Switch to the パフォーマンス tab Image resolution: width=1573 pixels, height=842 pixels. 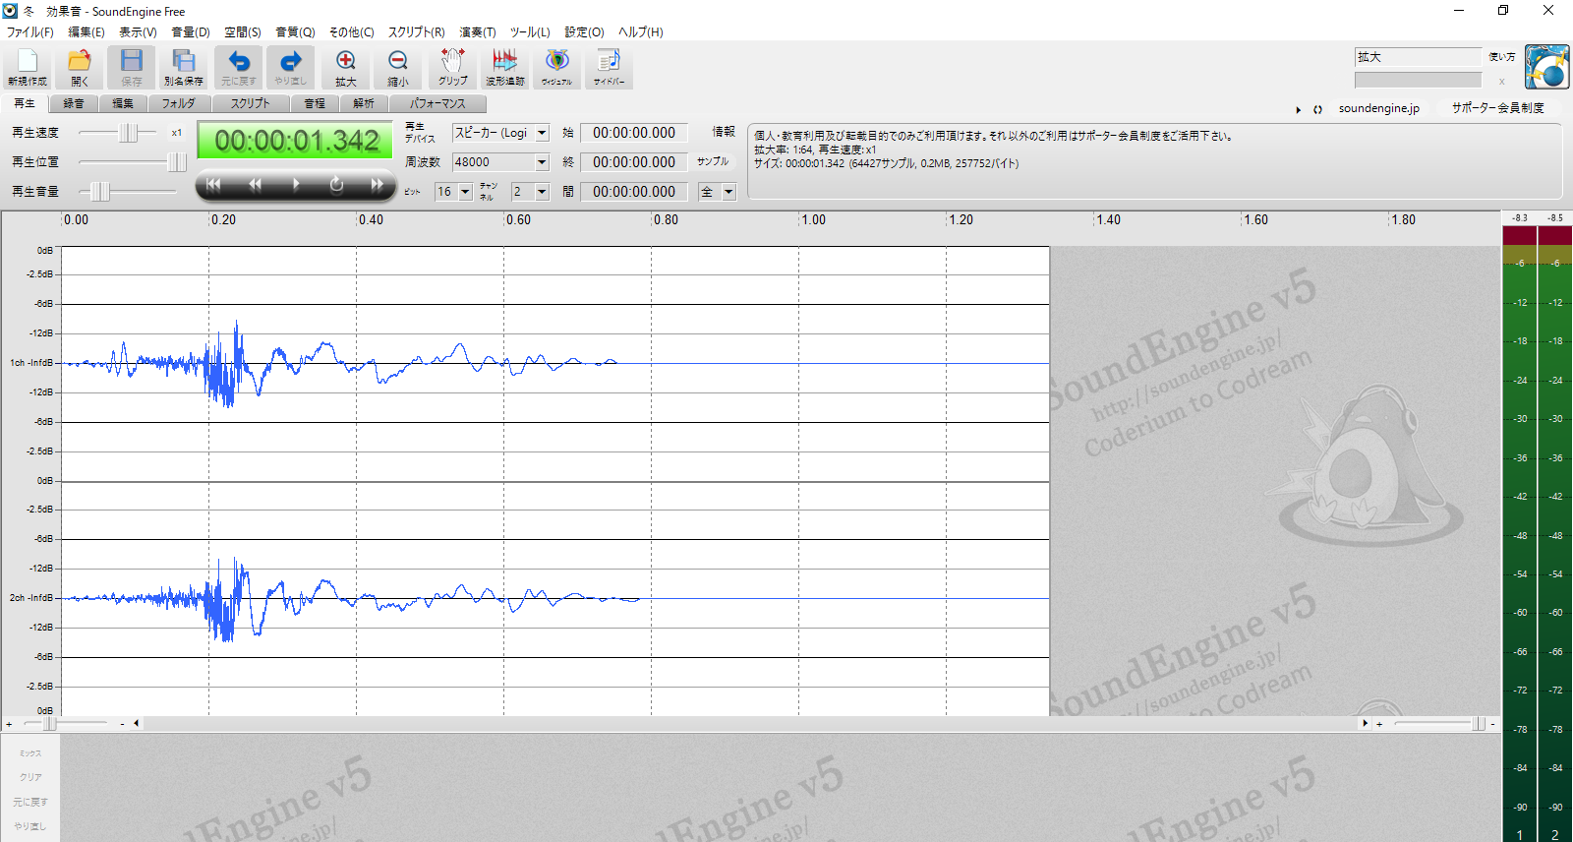(437, 103)
